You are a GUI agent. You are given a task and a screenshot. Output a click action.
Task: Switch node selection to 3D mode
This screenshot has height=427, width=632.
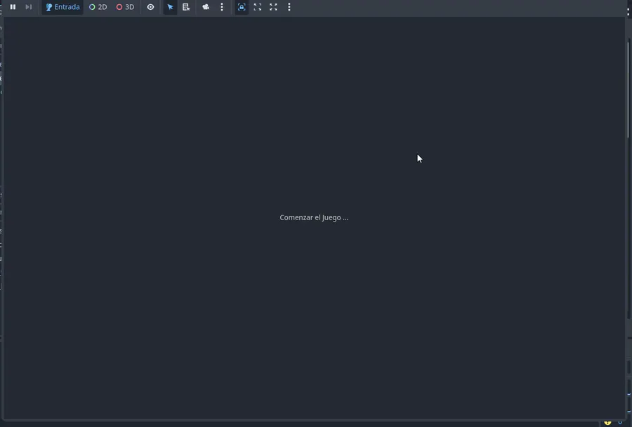coord(126,7)
